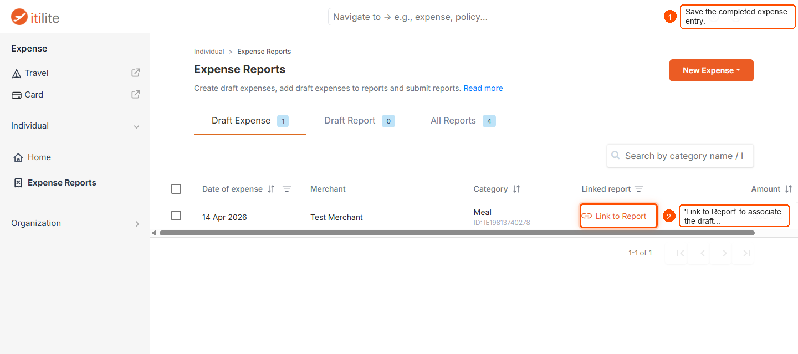The height and width of the screenshot is (354, 798).
Task: Open the New Expense dropdown
Action: pyautogui.click(x=712, y=70)
